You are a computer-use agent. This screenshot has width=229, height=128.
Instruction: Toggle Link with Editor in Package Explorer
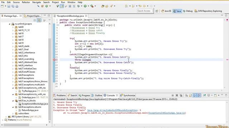coord(39,20)
